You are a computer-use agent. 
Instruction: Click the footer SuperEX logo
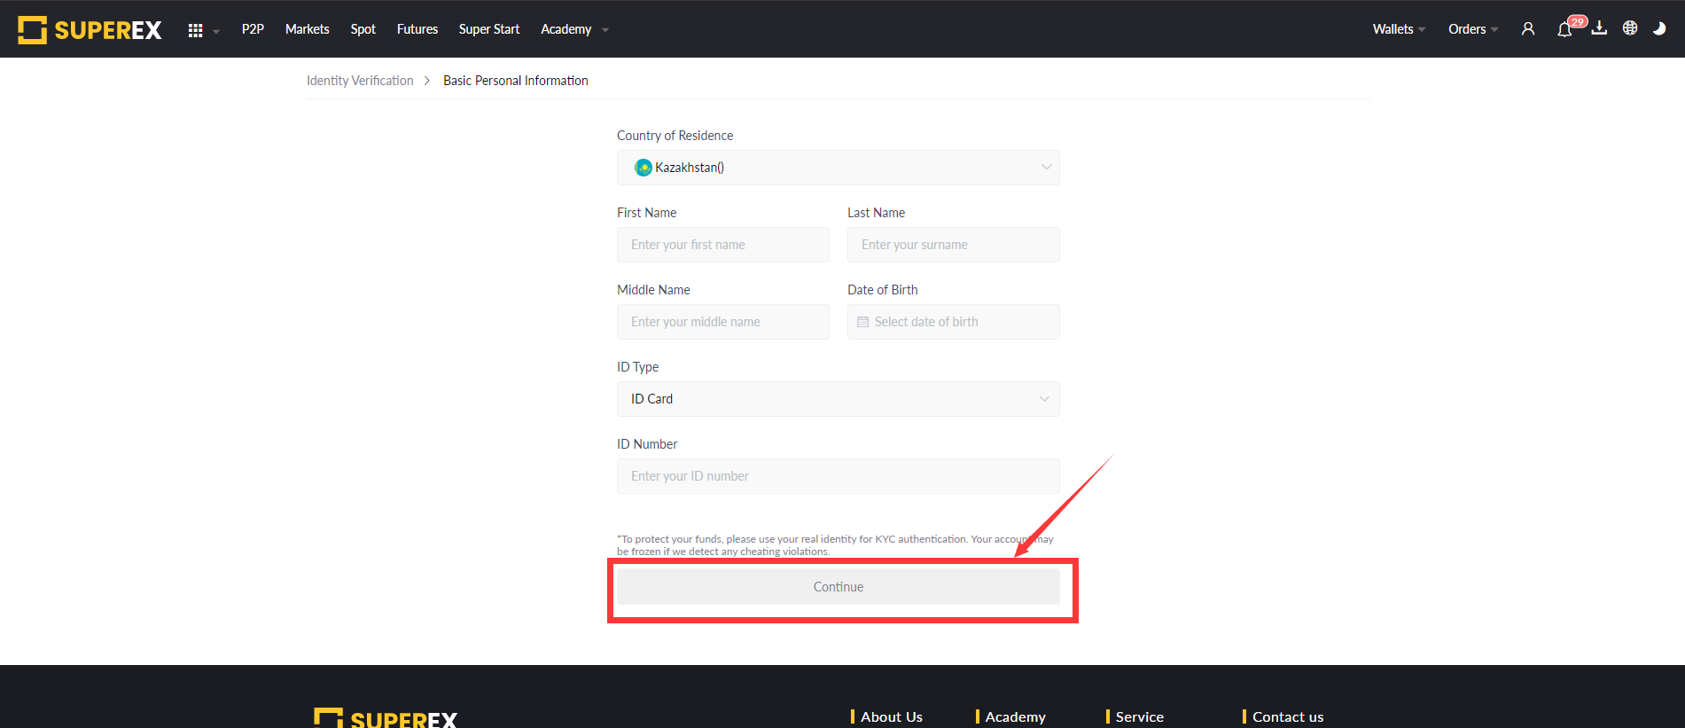click(386, 718)
